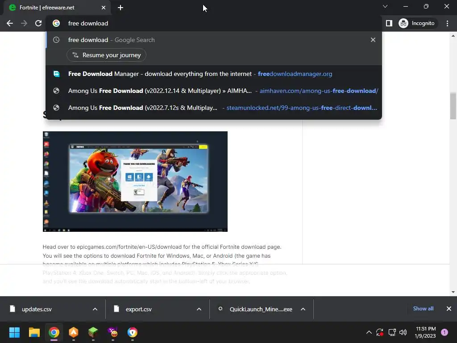Open the export.csv download
Screen dimensions: 457x343
click(139, 309)
